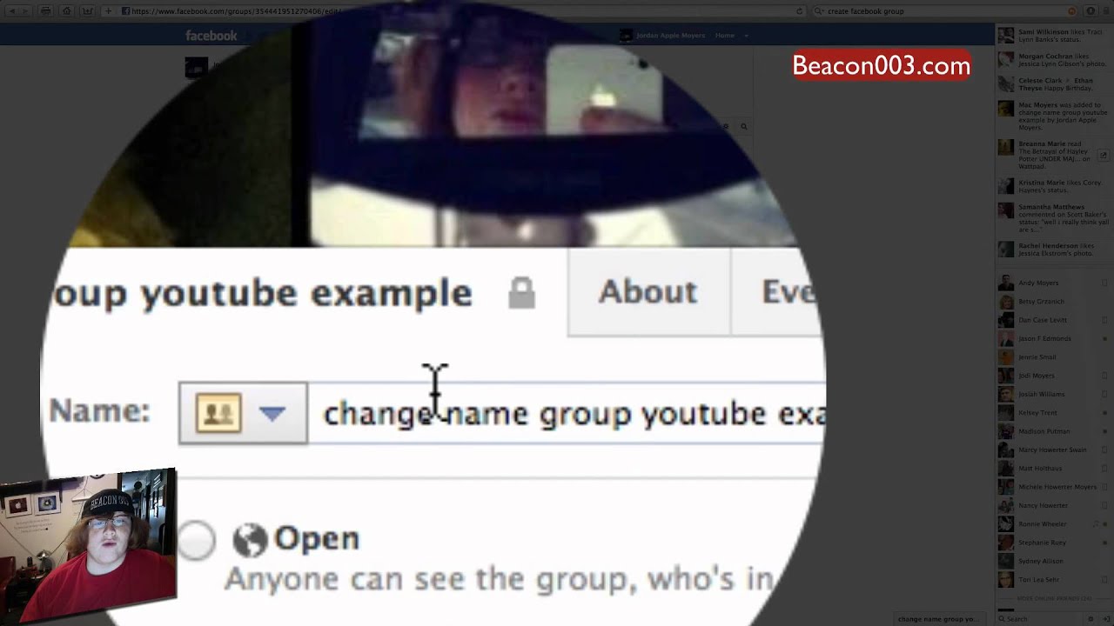Click the padlock icon beside group title
This screenshot has width=1114, height=626.
521,293
